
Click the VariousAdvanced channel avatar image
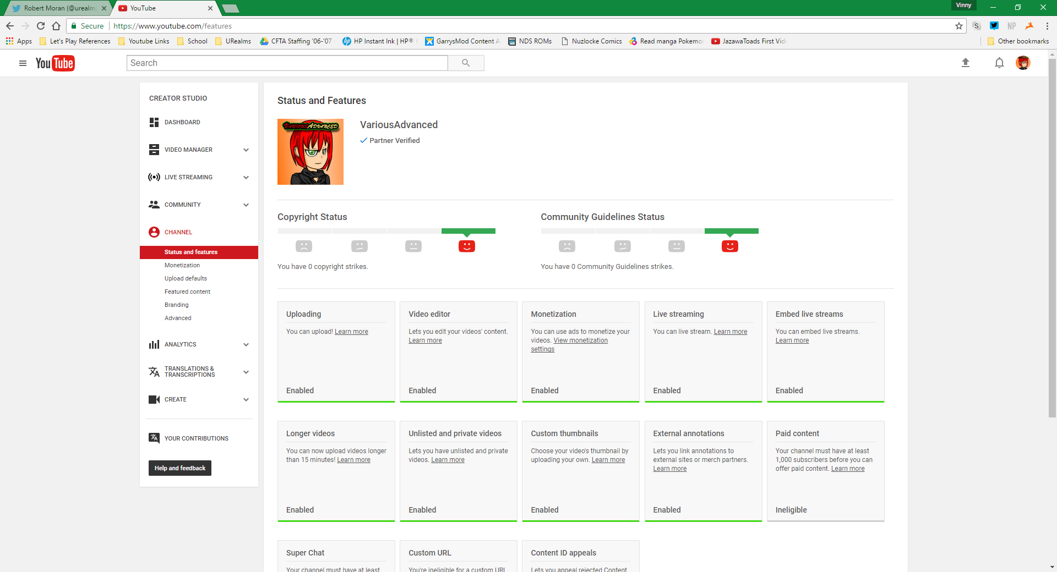[310, 152]
